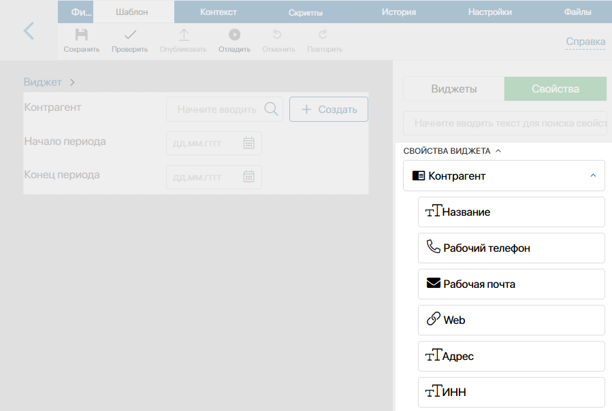Viewport: 612px width, 411px height.
Task: Open the Справка help link
Action: 585,42
